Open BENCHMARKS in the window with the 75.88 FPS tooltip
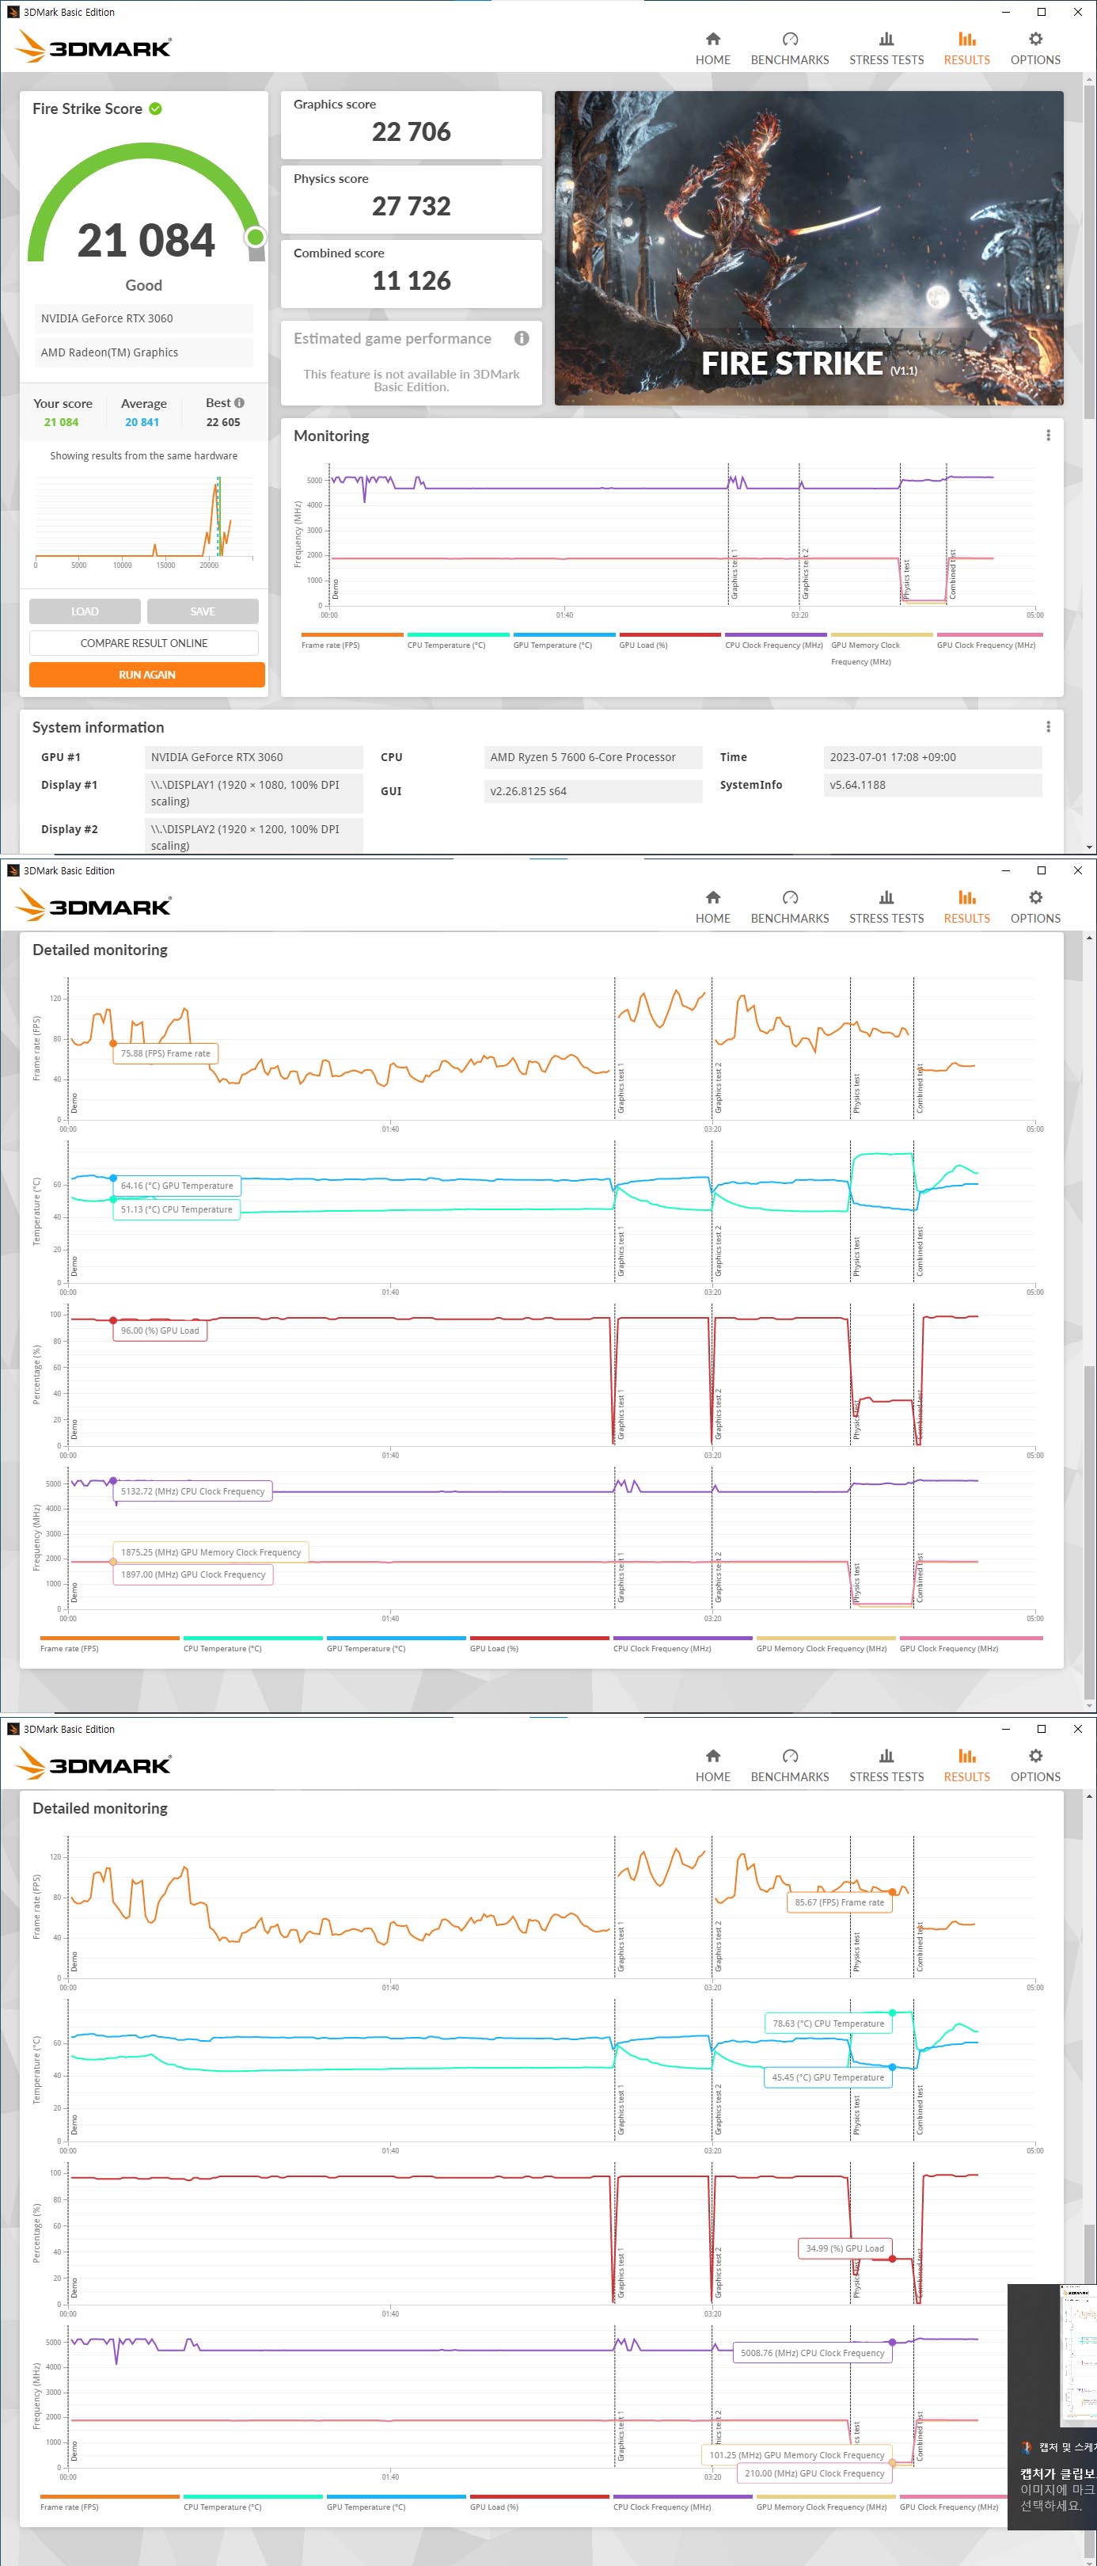The image size is (1097, 2566). coord(789,907)
